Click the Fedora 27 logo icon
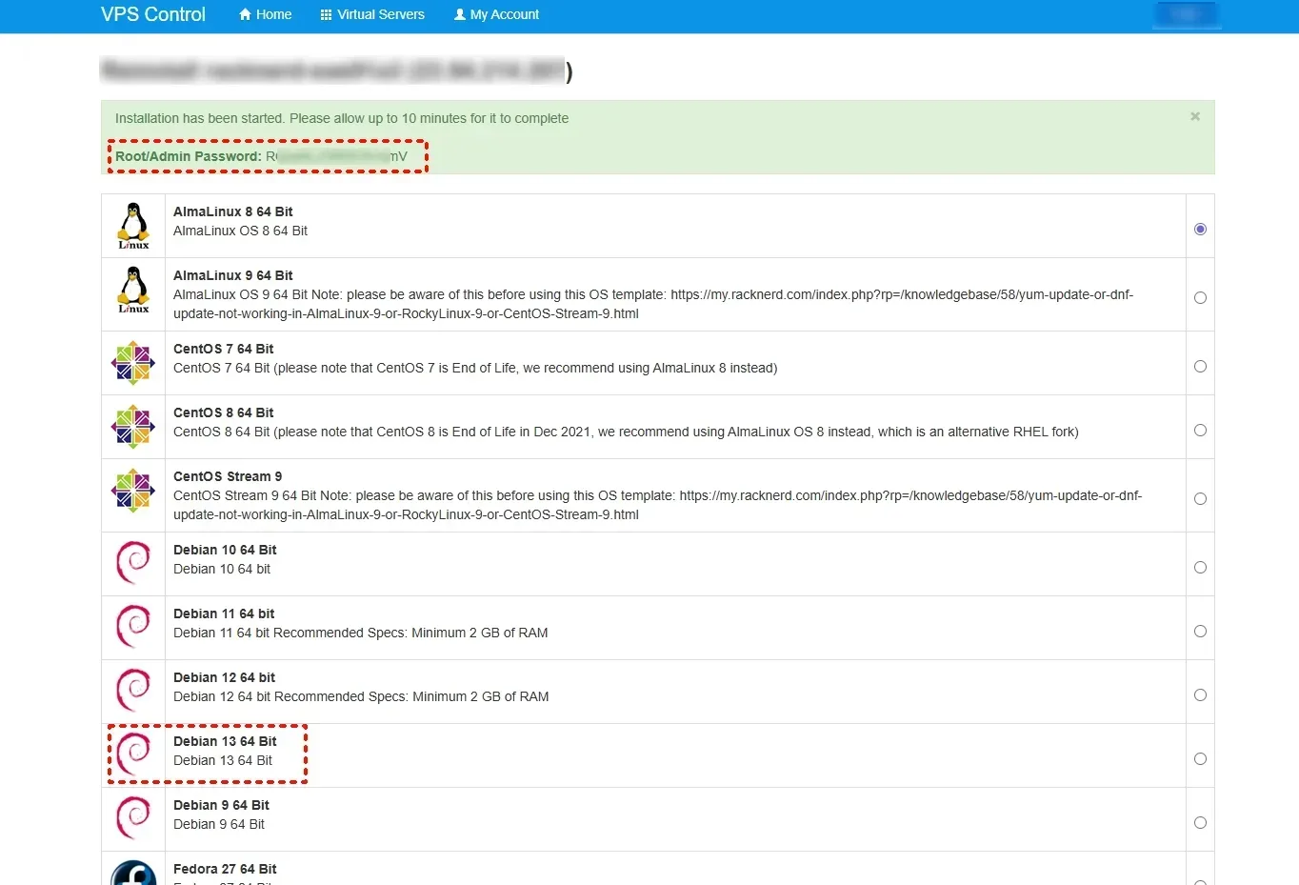Screen dimensions: 1299x885 pos(133,875)
